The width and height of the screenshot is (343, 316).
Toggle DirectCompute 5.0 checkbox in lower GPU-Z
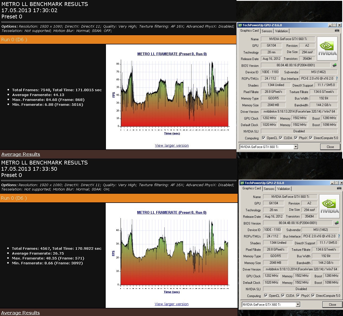coord(313,295)
